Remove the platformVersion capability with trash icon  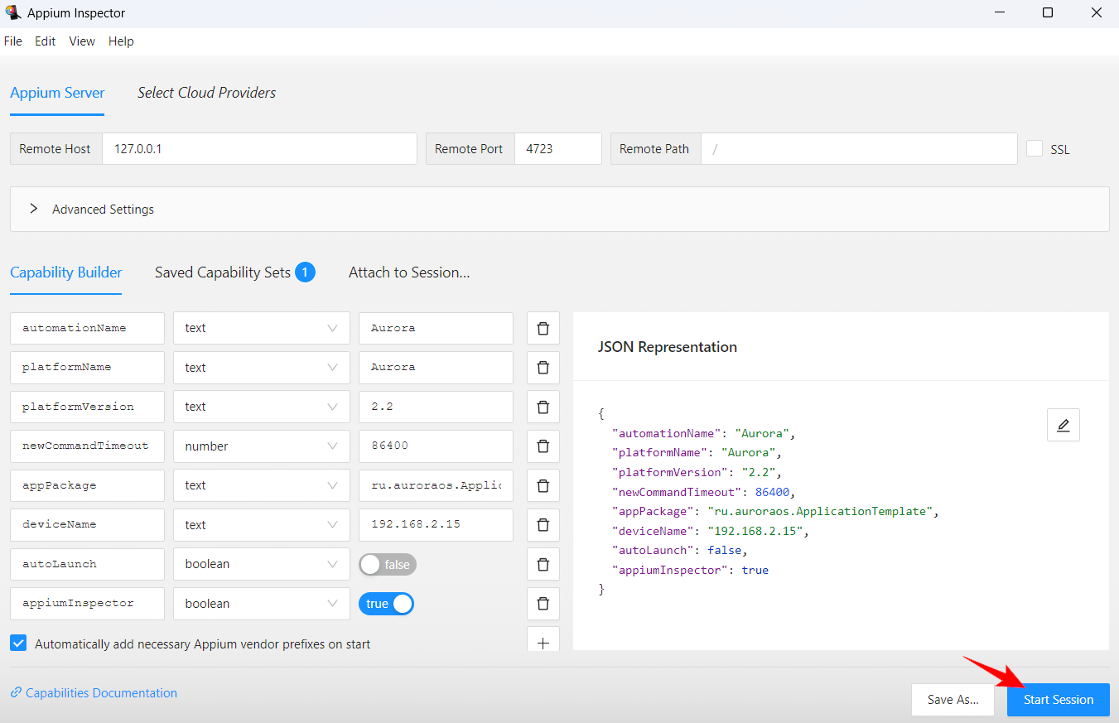[x=543, y=407]
